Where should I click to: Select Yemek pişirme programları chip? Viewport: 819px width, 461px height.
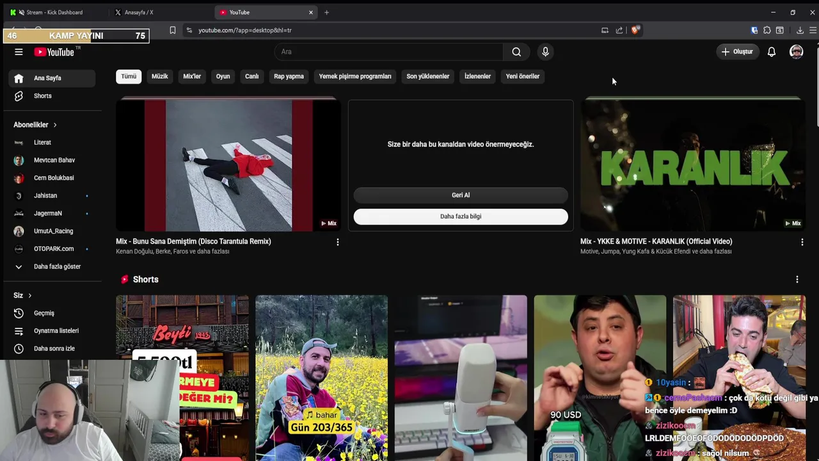click(355, 76)
